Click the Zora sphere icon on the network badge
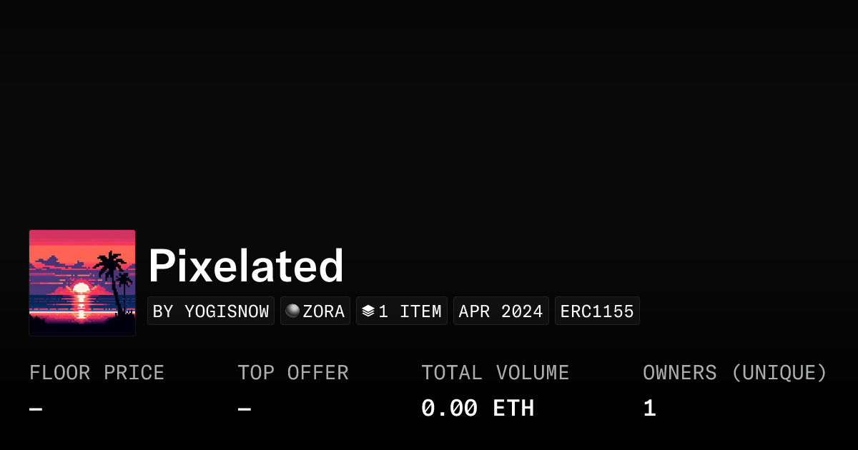 pos(293,311)
